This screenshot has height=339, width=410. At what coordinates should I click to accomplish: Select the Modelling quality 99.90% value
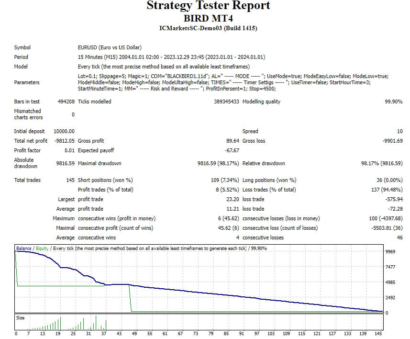pos(392,102)
